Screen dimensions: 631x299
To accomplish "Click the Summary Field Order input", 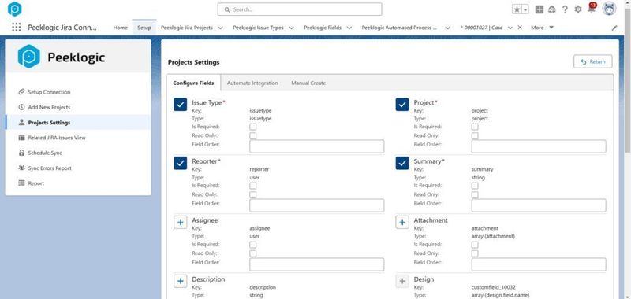I will click(539, 205).
